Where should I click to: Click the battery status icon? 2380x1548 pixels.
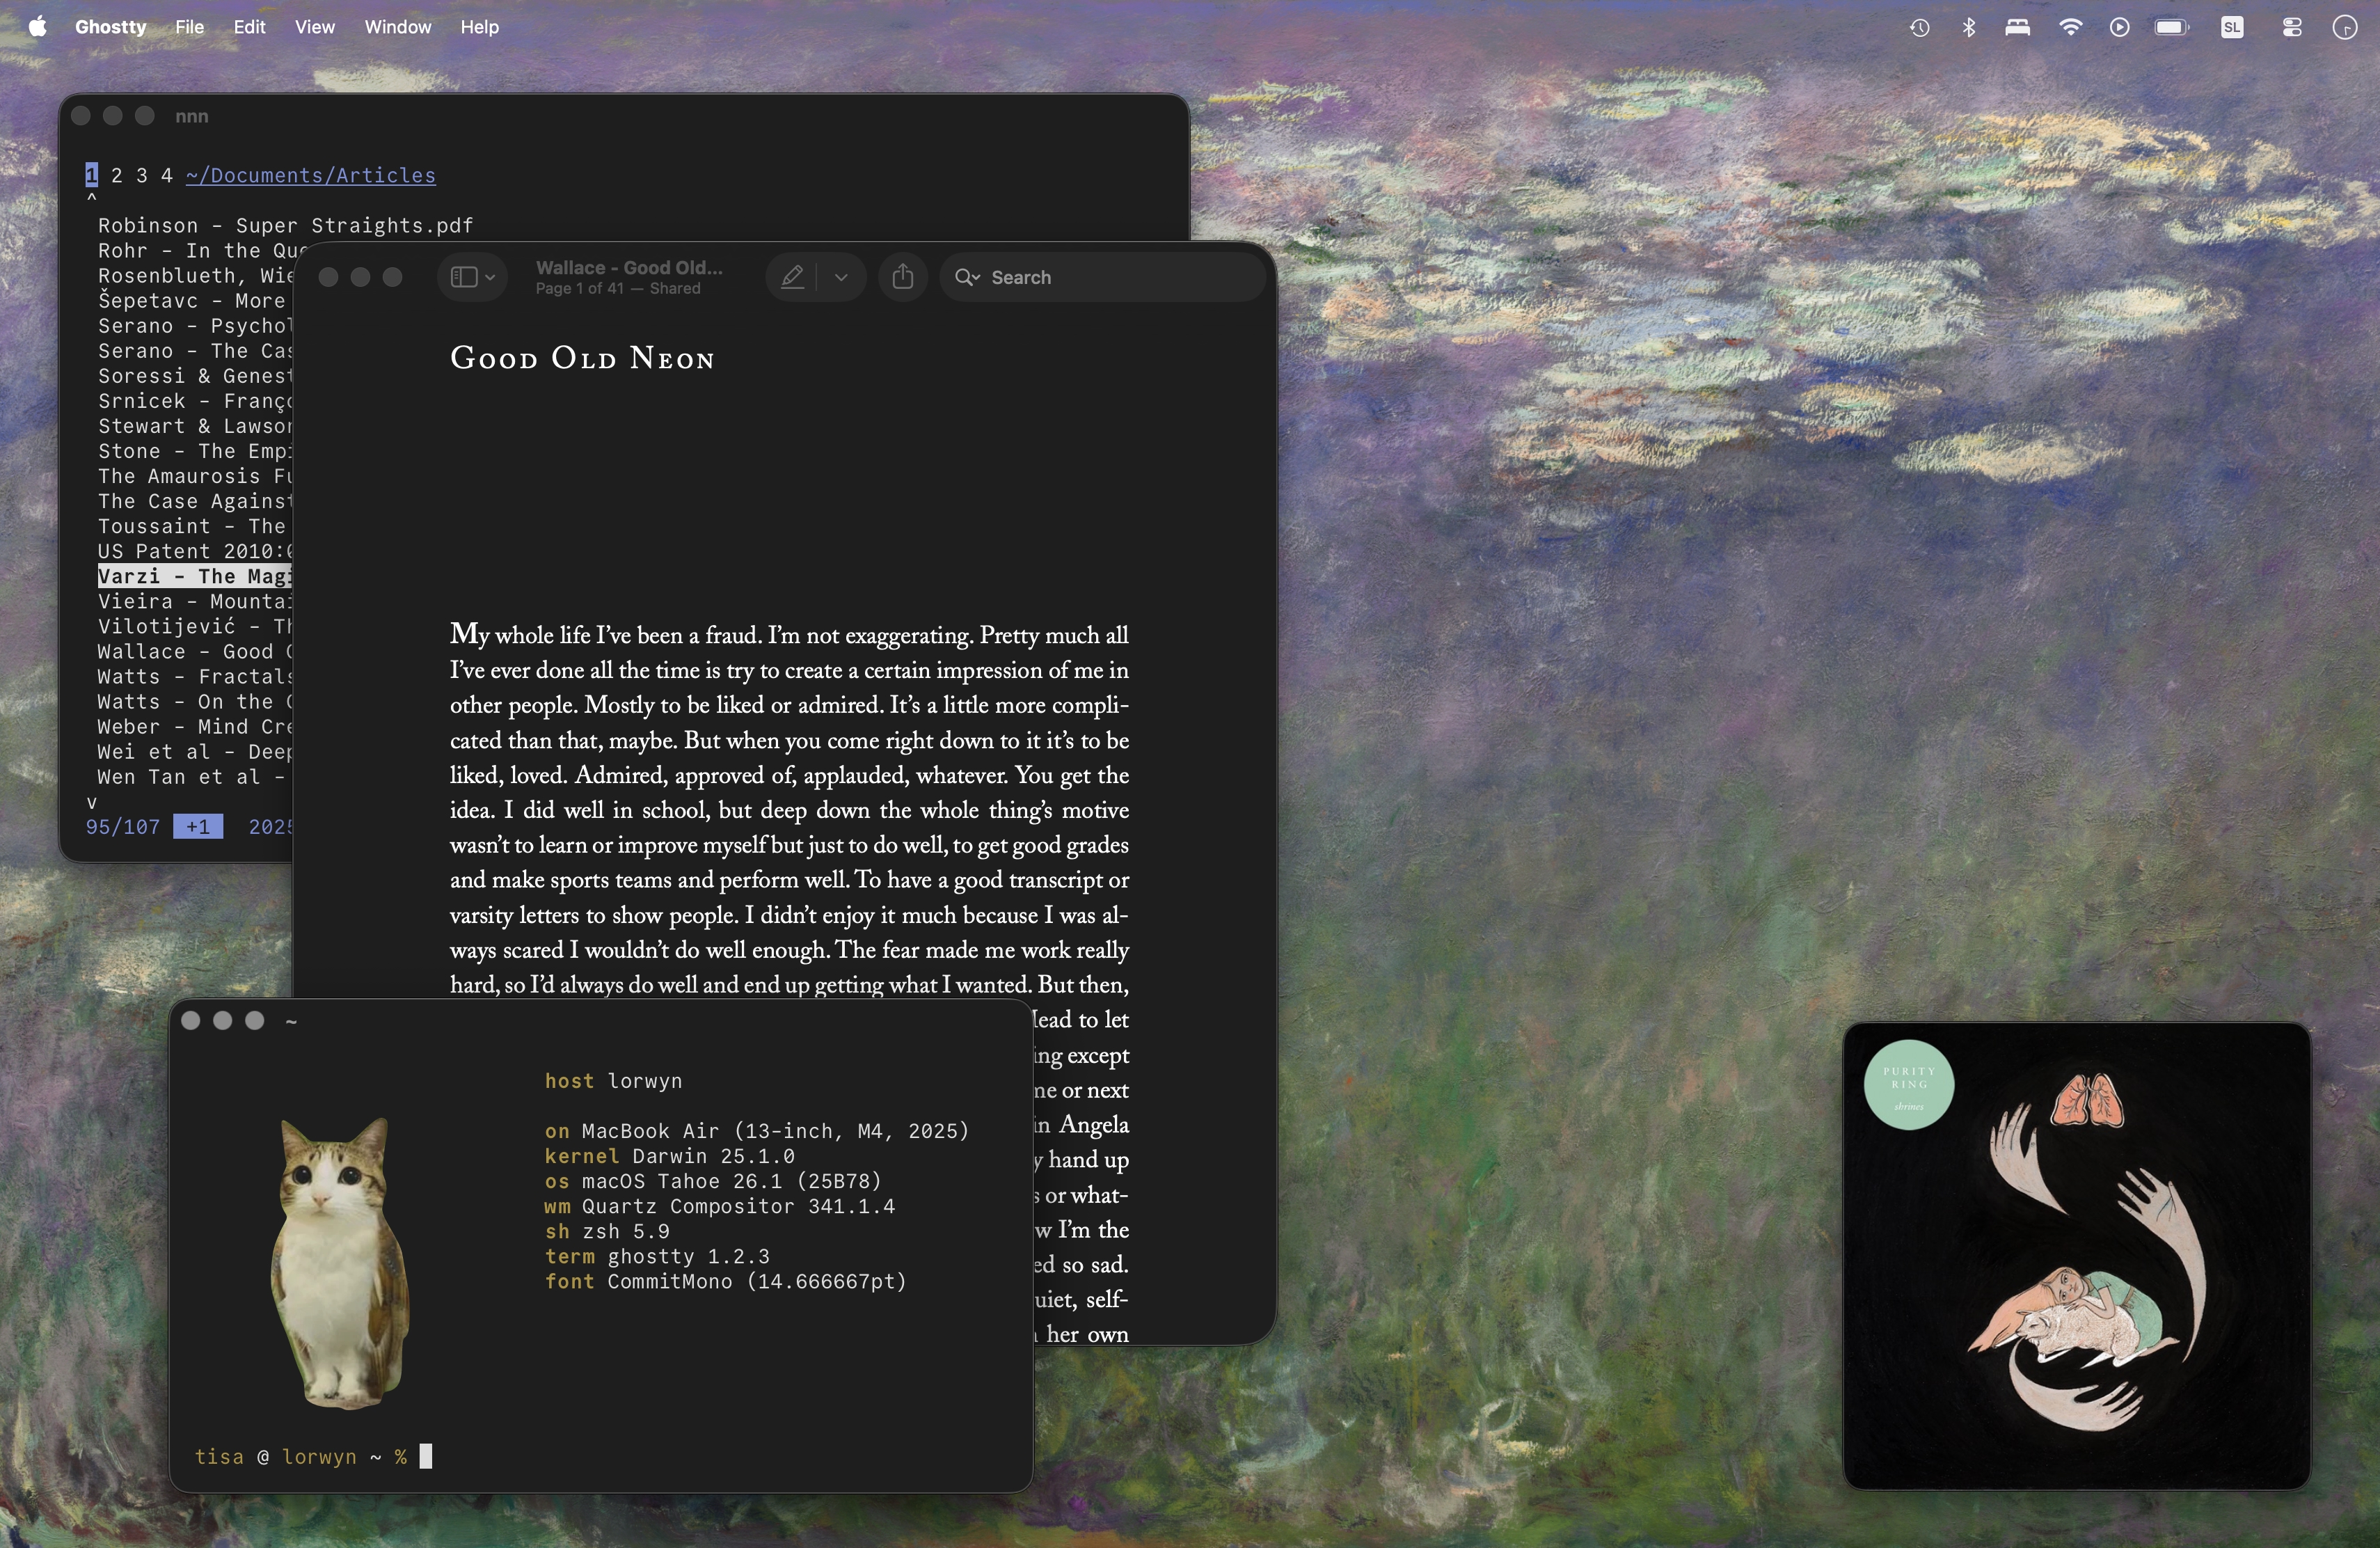(x=2171, y=28)
